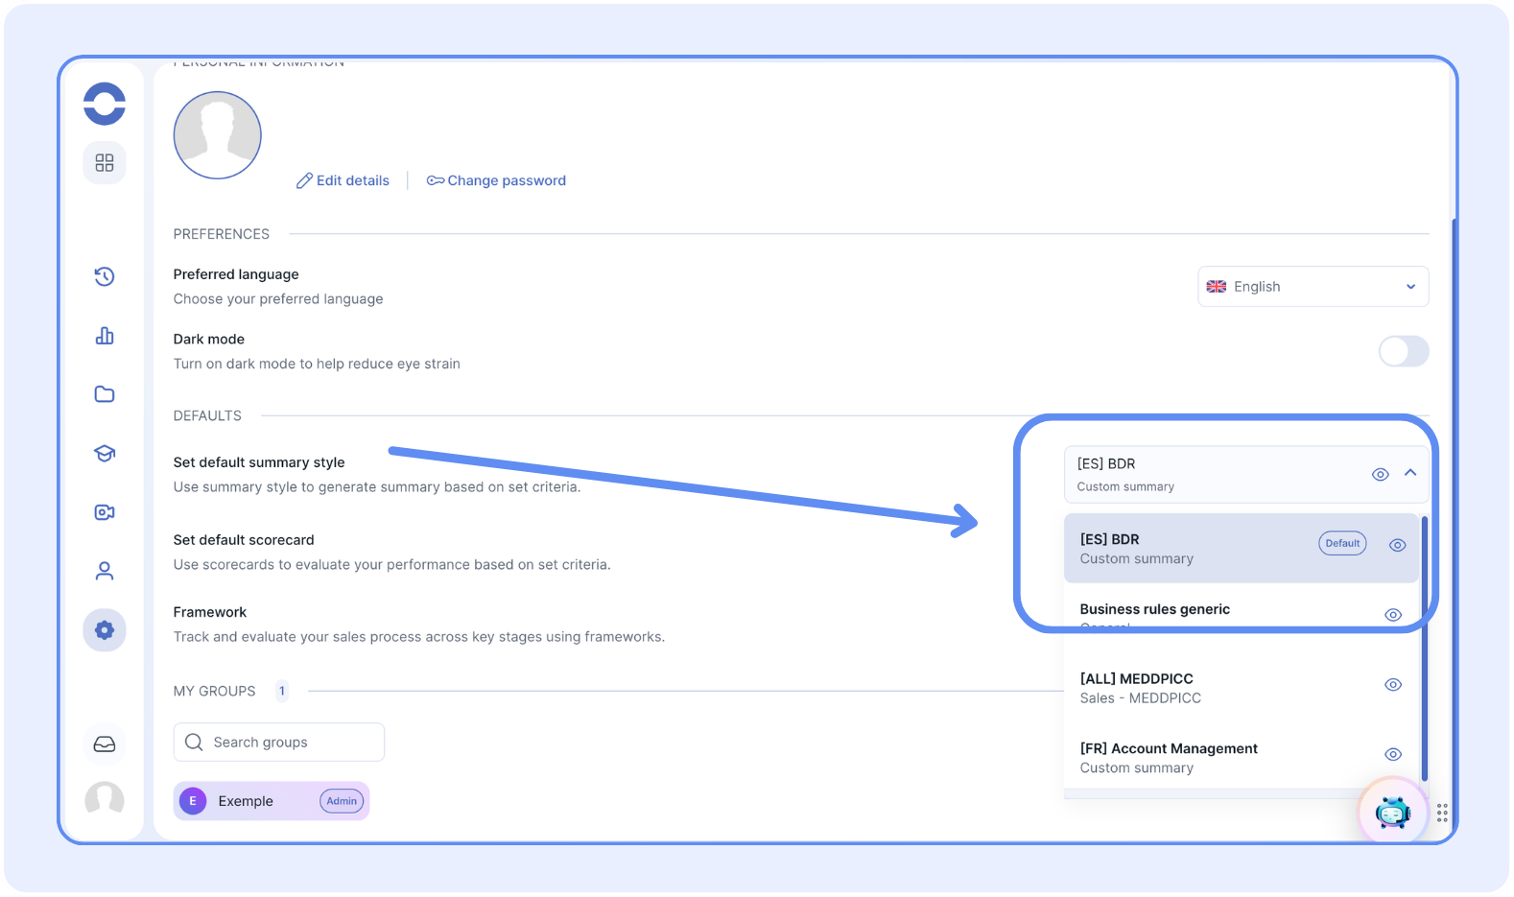Collapse the default summary style dropdown chevron

1410,473
